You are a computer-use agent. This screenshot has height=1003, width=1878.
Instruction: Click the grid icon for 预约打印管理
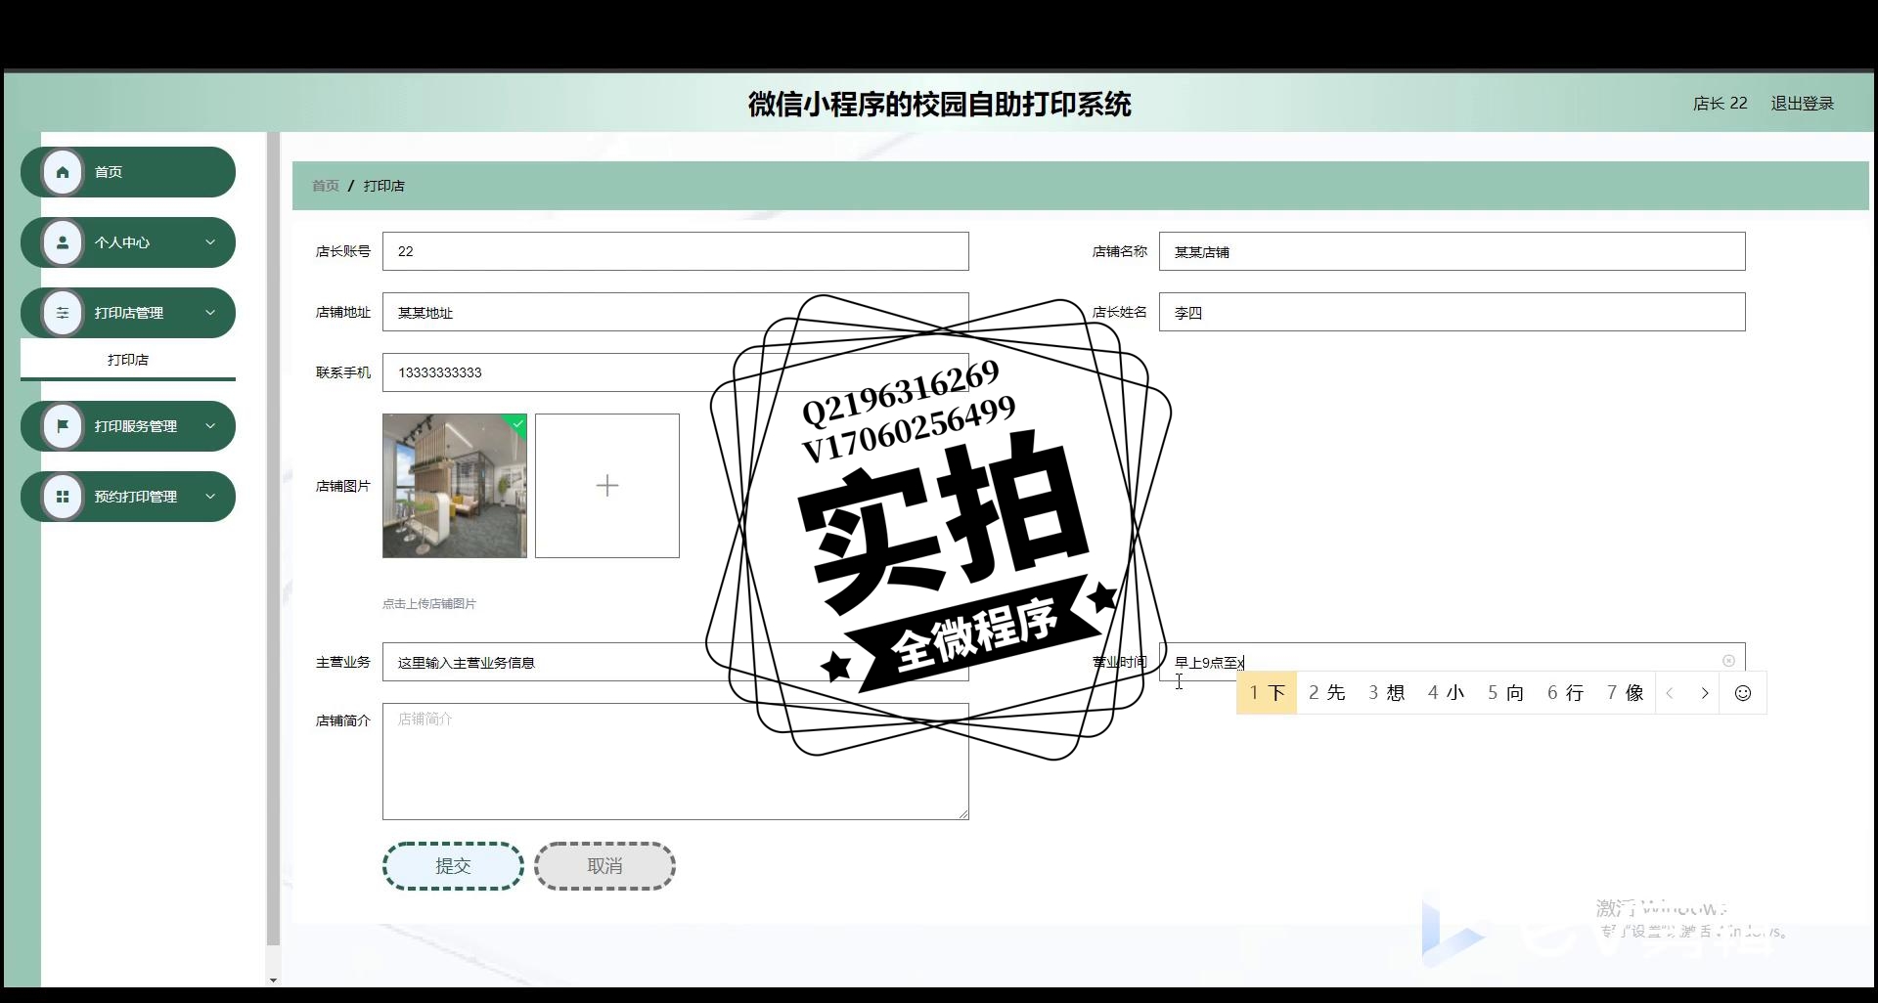[63, 497]
